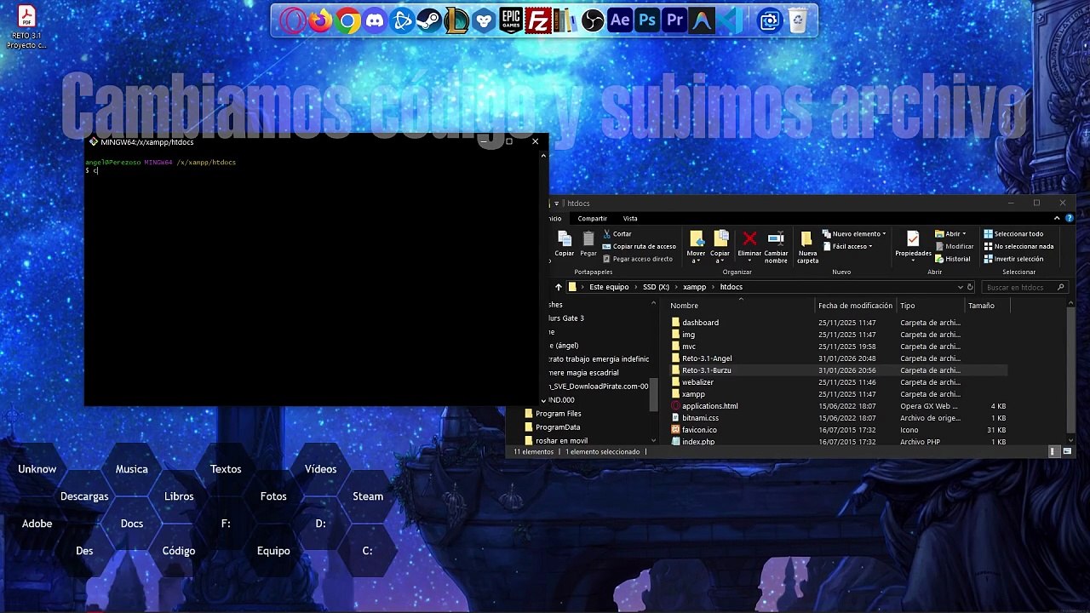Viewport: 1090px width, 613px height.
Task: Open Steam from the dock
Action: [429, 20]
